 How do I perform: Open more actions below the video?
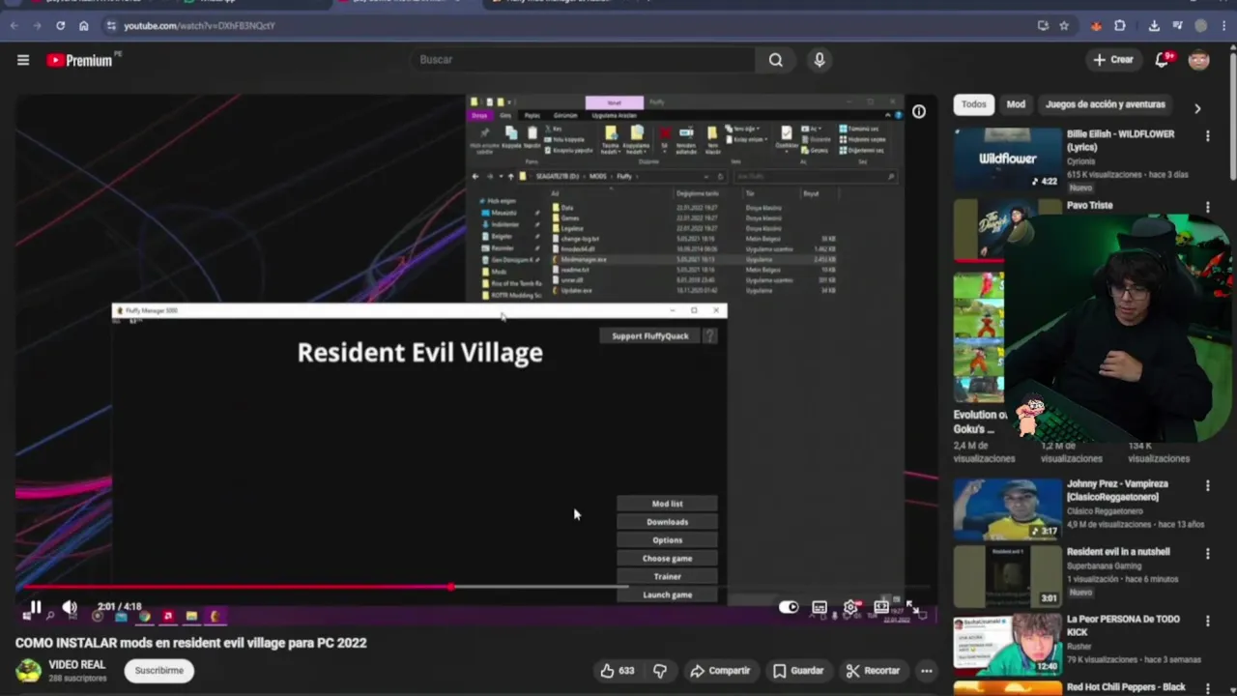click(x=926, y=671)
